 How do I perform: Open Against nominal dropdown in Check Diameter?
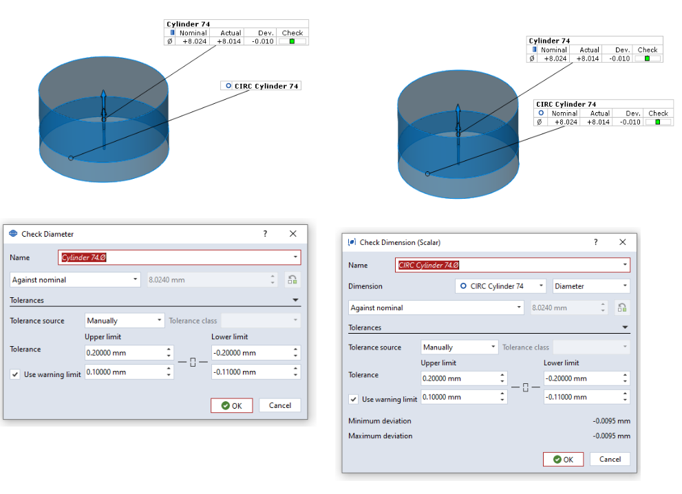75,280
